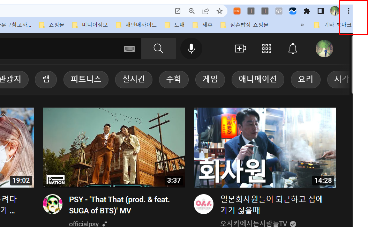Bookmark this page with the star icon
The image size is (368, 227).
219,11
